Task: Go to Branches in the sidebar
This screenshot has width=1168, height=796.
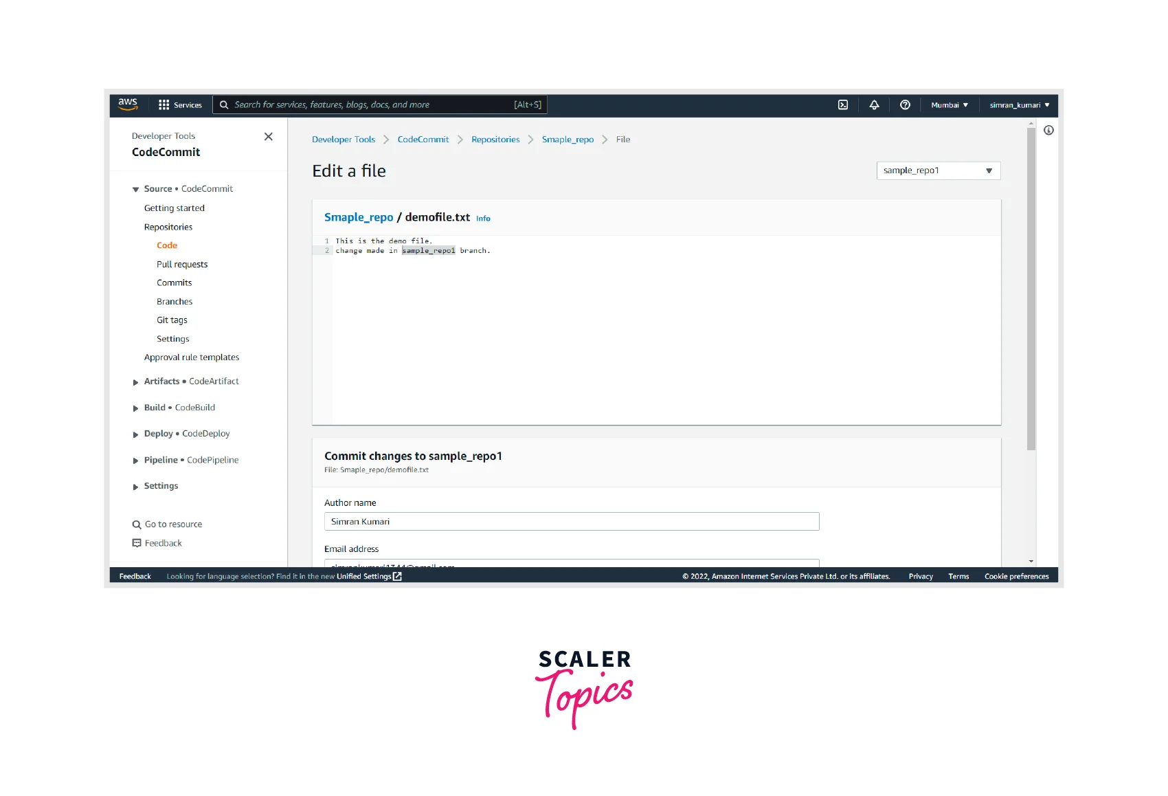Action: [175, 302]
